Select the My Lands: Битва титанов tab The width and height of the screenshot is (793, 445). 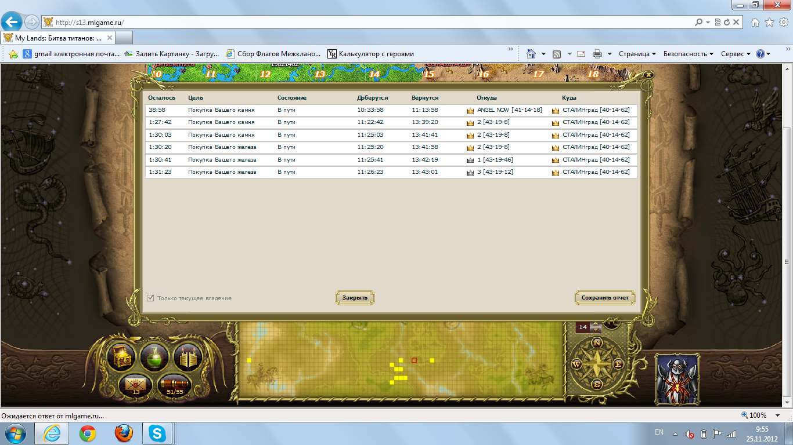pyautogui.click(x=58, y=38)
